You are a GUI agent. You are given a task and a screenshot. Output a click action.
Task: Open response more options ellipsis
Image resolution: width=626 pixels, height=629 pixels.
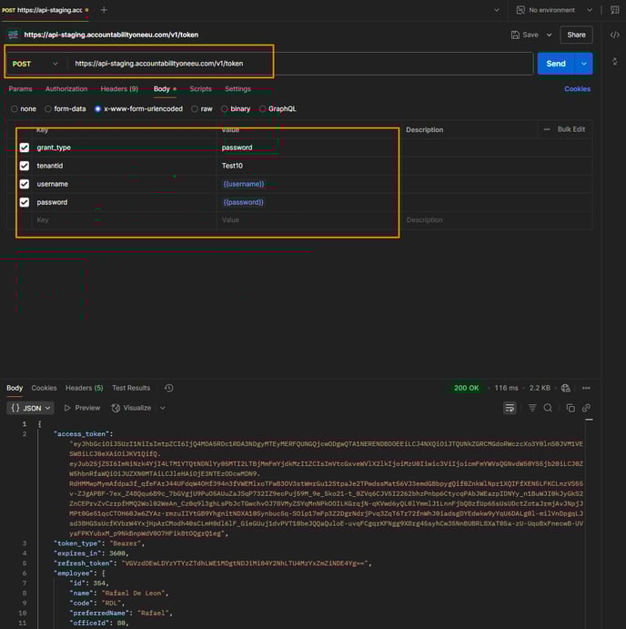point(586,388)
